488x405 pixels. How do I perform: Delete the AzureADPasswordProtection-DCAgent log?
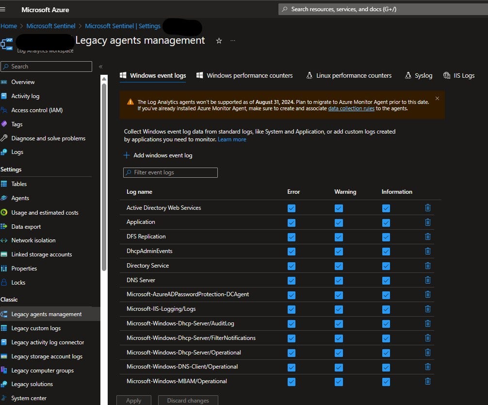[428, 294]
